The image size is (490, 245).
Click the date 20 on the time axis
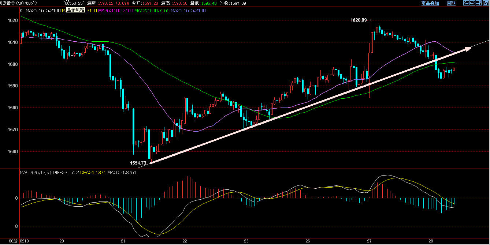point(62,241)
